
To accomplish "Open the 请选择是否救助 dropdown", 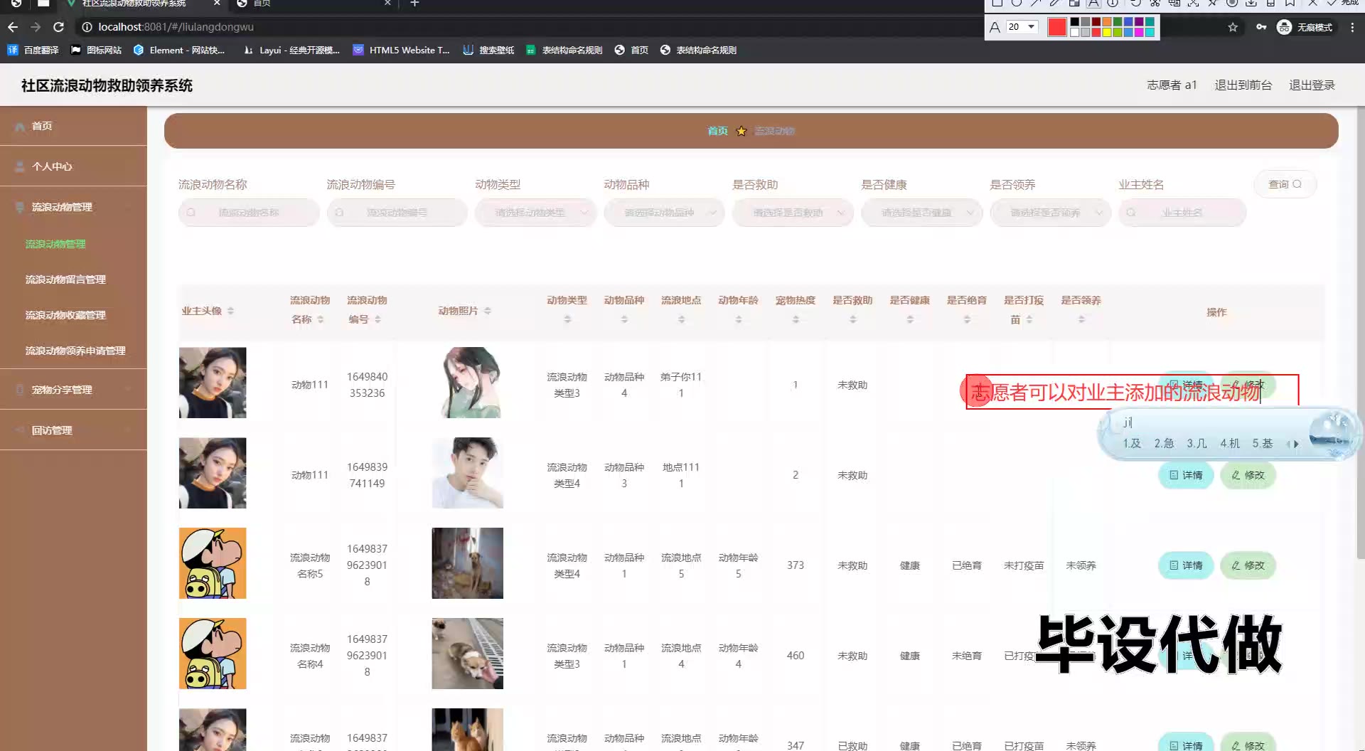I will tap(793, 213).
